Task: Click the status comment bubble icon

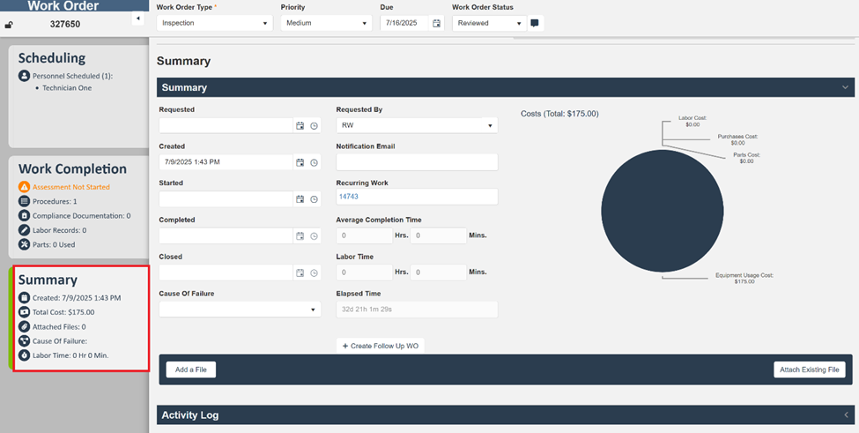Action: coord(535,24)
